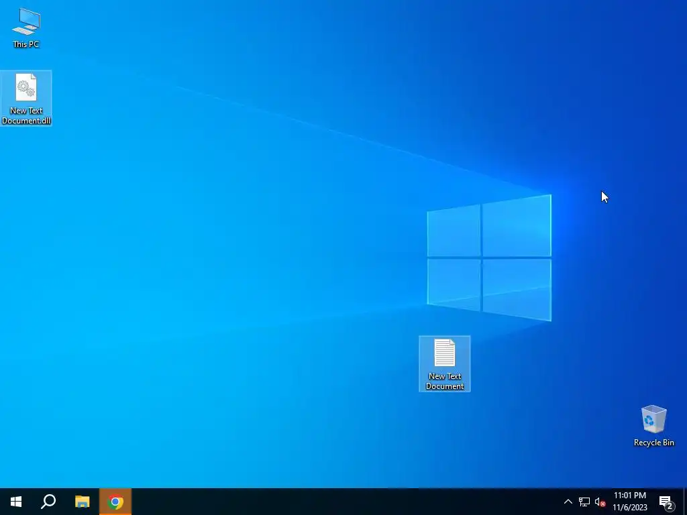The height and width of the screenshot is (515, 687).
Task: Select the This PC desktop icon
Action: point(26,27)
